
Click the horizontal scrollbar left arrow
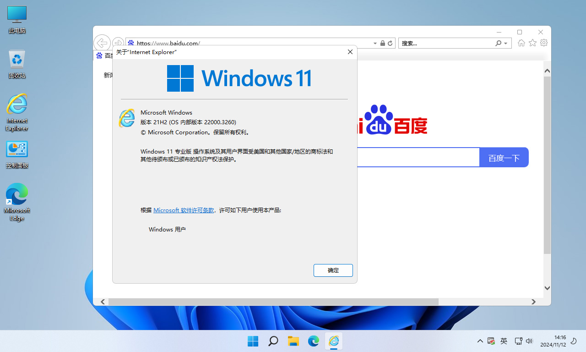(103, 302)
